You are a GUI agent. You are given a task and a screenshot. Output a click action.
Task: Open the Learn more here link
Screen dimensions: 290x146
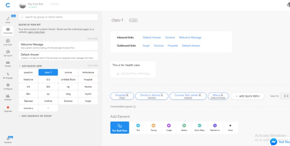click(x=36, y=32)
